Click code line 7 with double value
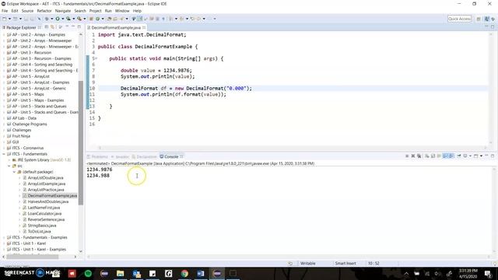 click(x=156, y=71)
